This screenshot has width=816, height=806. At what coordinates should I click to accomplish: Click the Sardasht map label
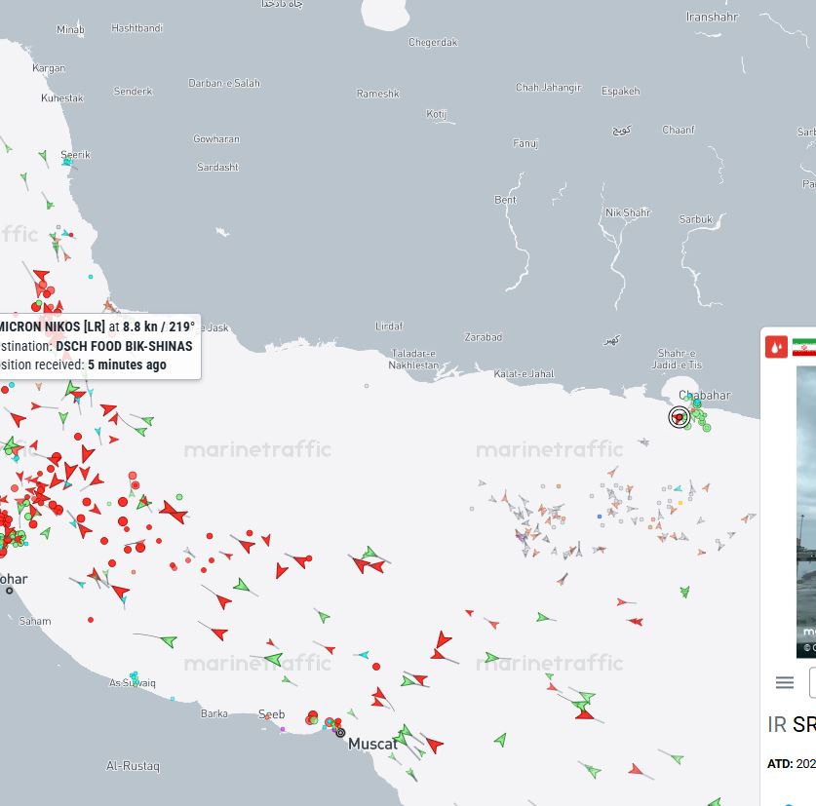pos(217,167)
